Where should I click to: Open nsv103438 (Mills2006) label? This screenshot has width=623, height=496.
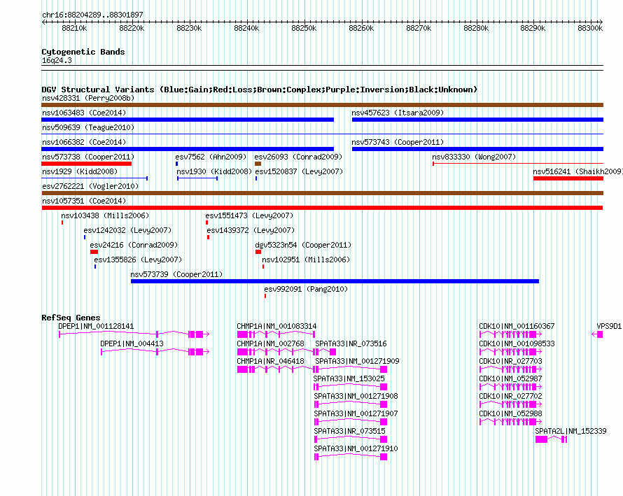point(105,215)
